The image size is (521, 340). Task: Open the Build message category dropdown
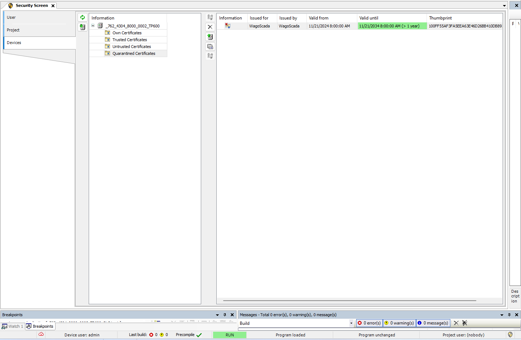[x=351, y=323]
